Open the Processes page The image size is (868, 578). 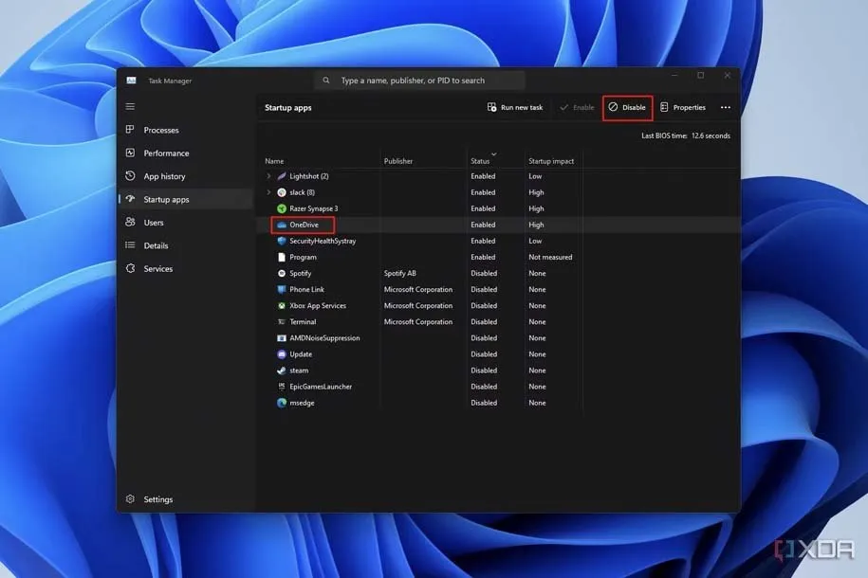160,130
